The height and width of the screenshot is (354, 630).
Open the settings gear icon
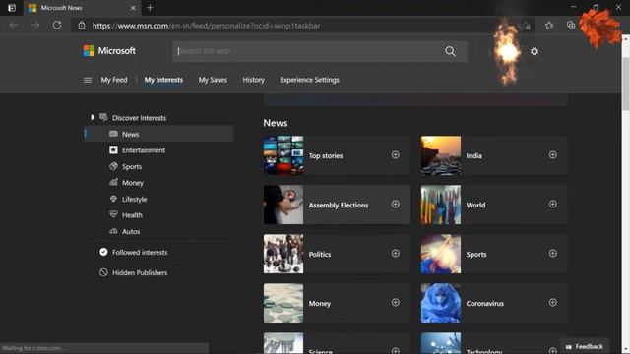coord(535,51)
